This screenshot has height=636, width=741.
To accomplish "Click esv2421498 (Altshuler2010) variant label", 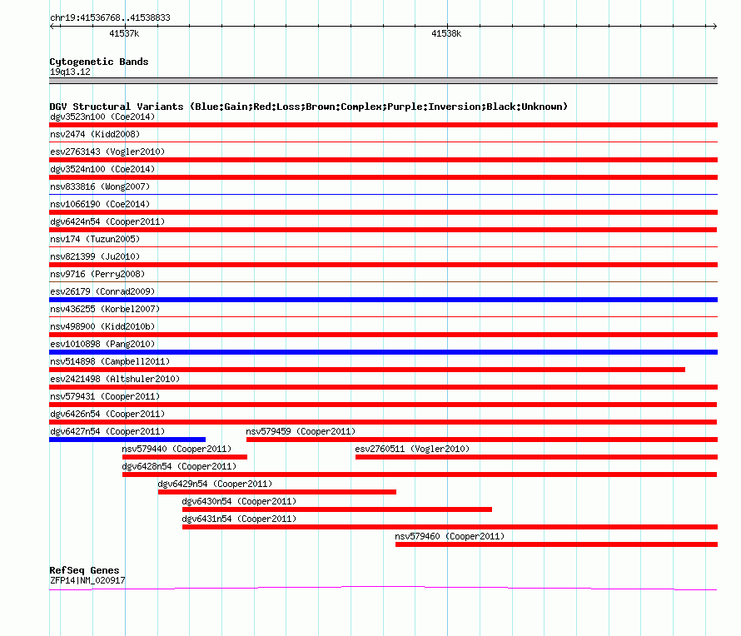I will (x=115, y=379).
